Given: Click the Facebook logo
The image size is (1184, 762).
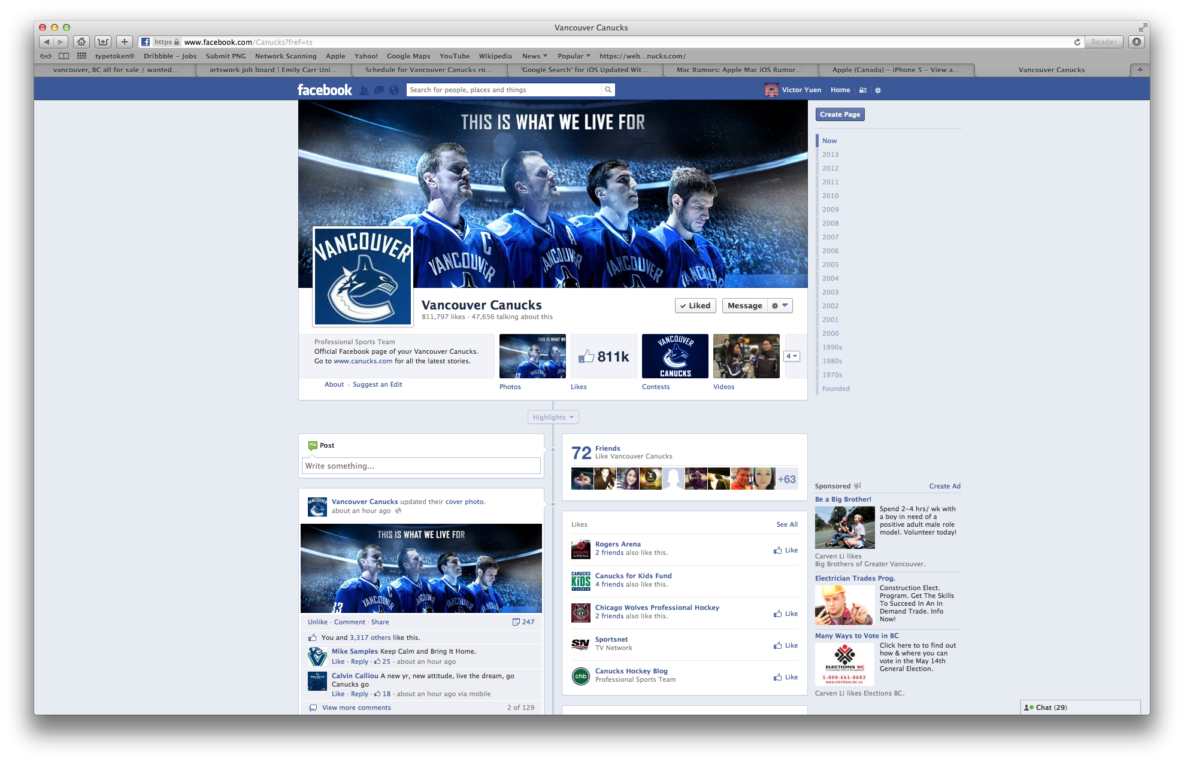Looking at the screenshot, I should coord(325,90).
